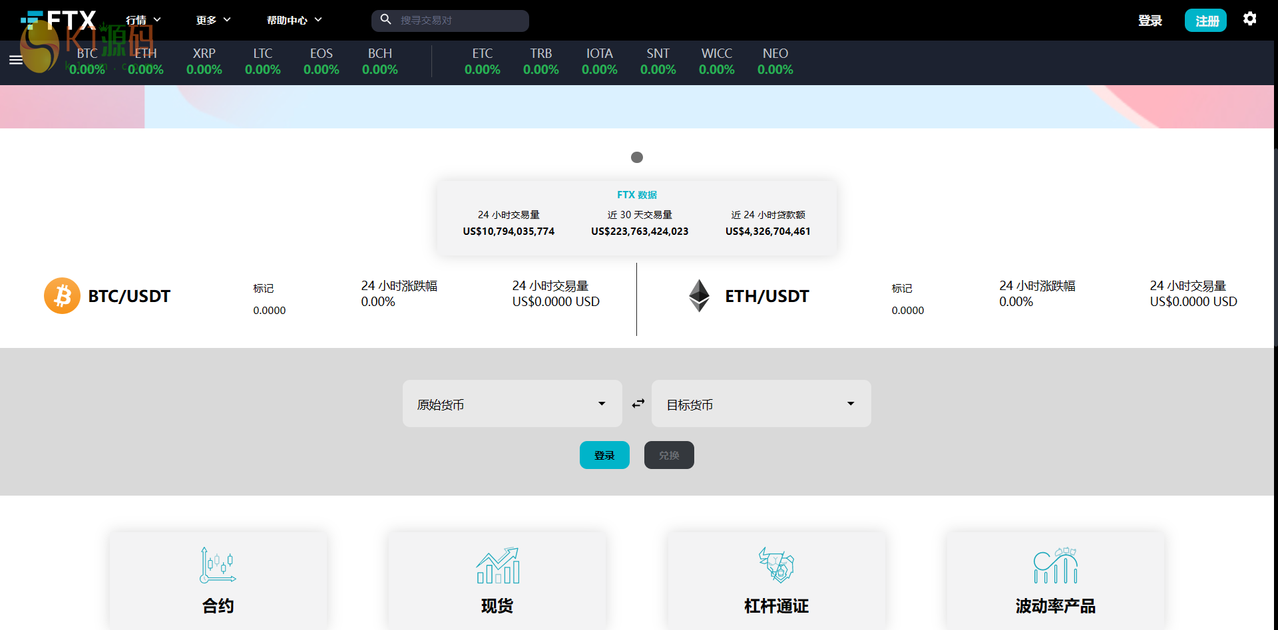Open the ETH/USDT market pair
Image resolution: width=1278 pixels, height=630 pixels.
click(767, 296)
